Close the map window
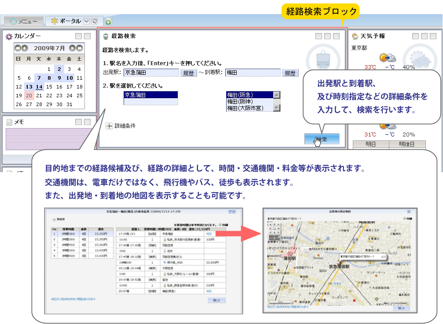443x324 pixels. coord(409,211)
